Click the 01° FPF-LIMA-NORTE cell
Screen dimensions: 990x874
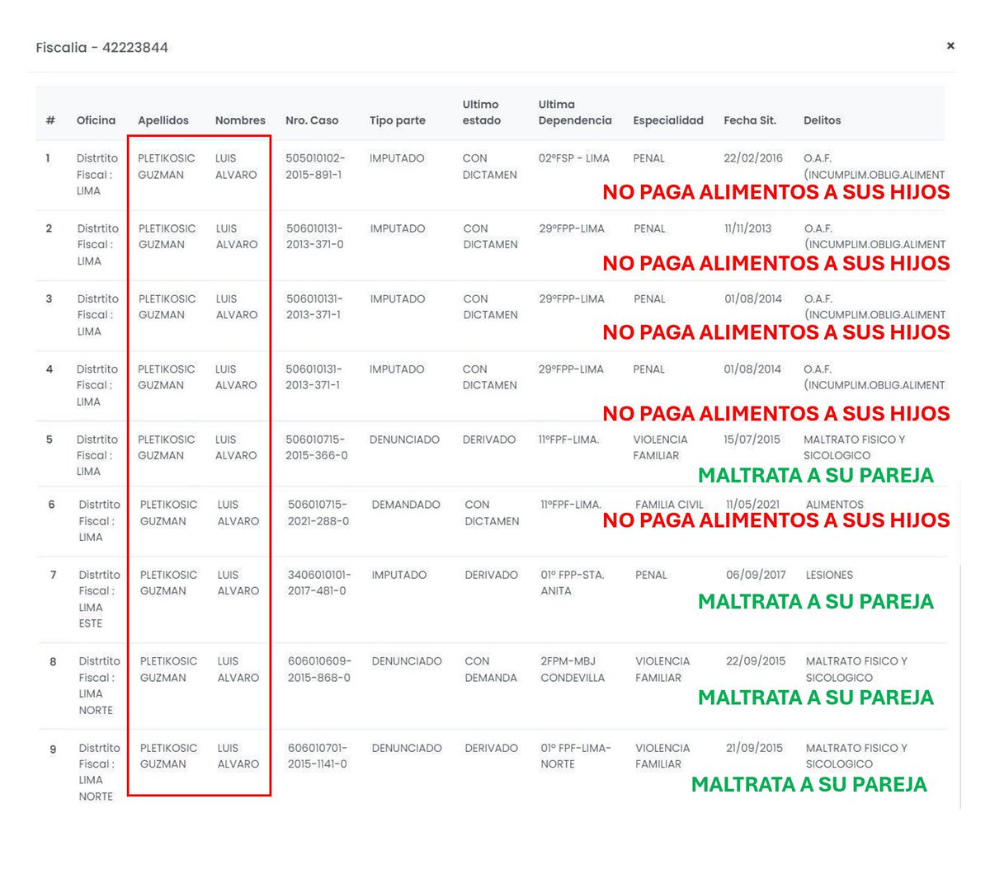tap(576, 756)
